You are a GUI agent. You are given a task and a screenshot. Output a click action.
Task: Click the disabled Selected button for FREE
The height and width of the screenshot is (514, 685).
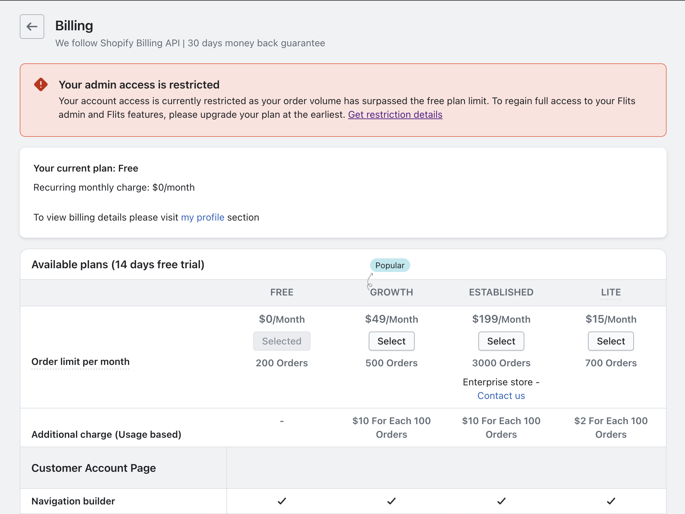(282, 341)
